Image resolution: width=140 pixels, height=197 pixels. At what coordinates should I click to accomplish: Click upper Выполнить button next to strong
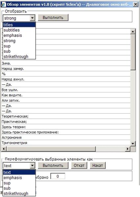pyautogui.click(x=53, y=18)
